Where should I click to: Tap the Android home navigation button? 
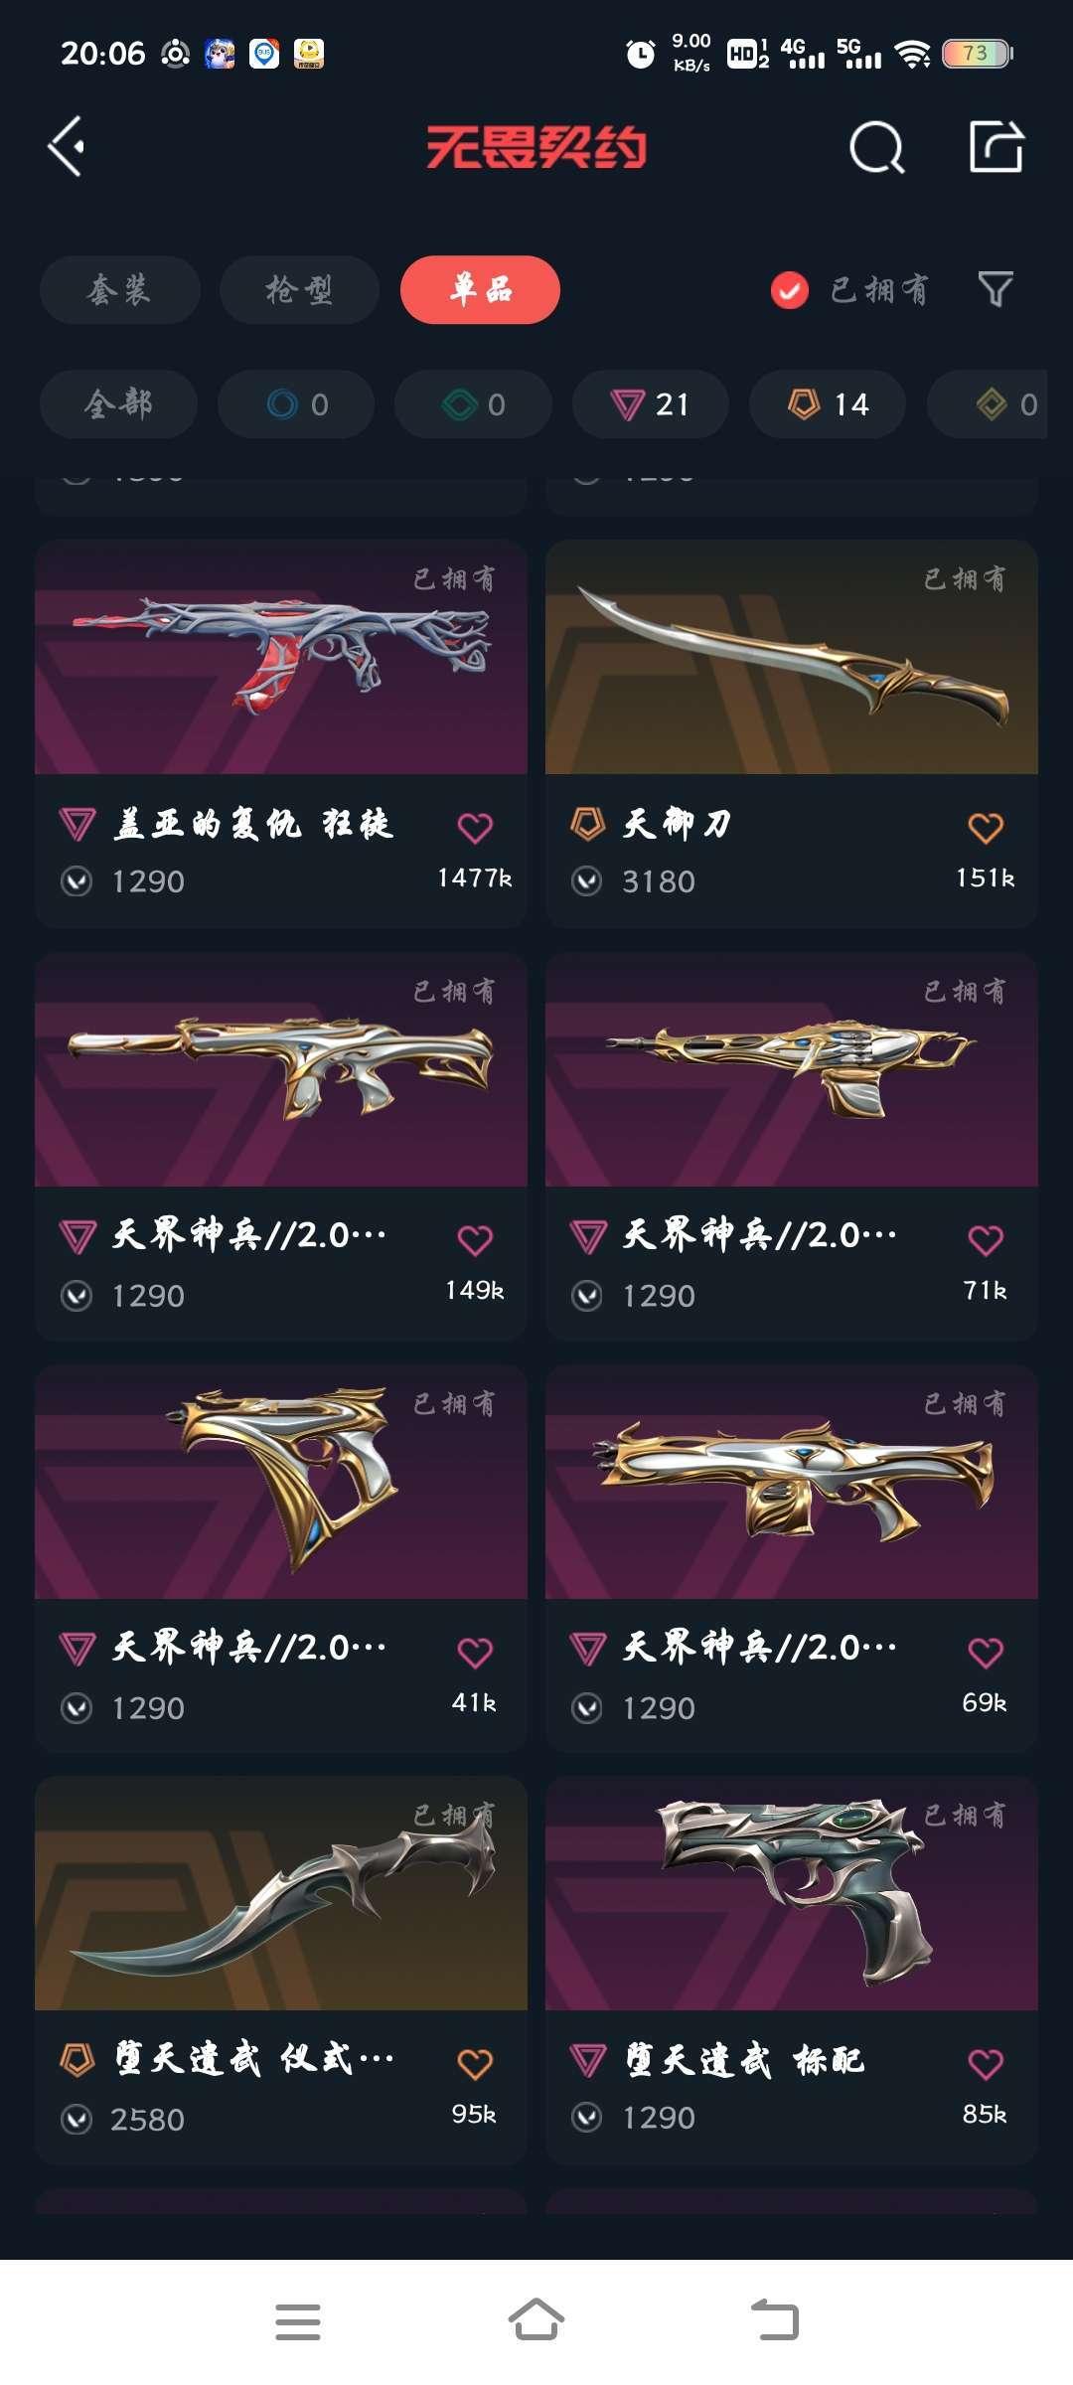[536, 2321]
